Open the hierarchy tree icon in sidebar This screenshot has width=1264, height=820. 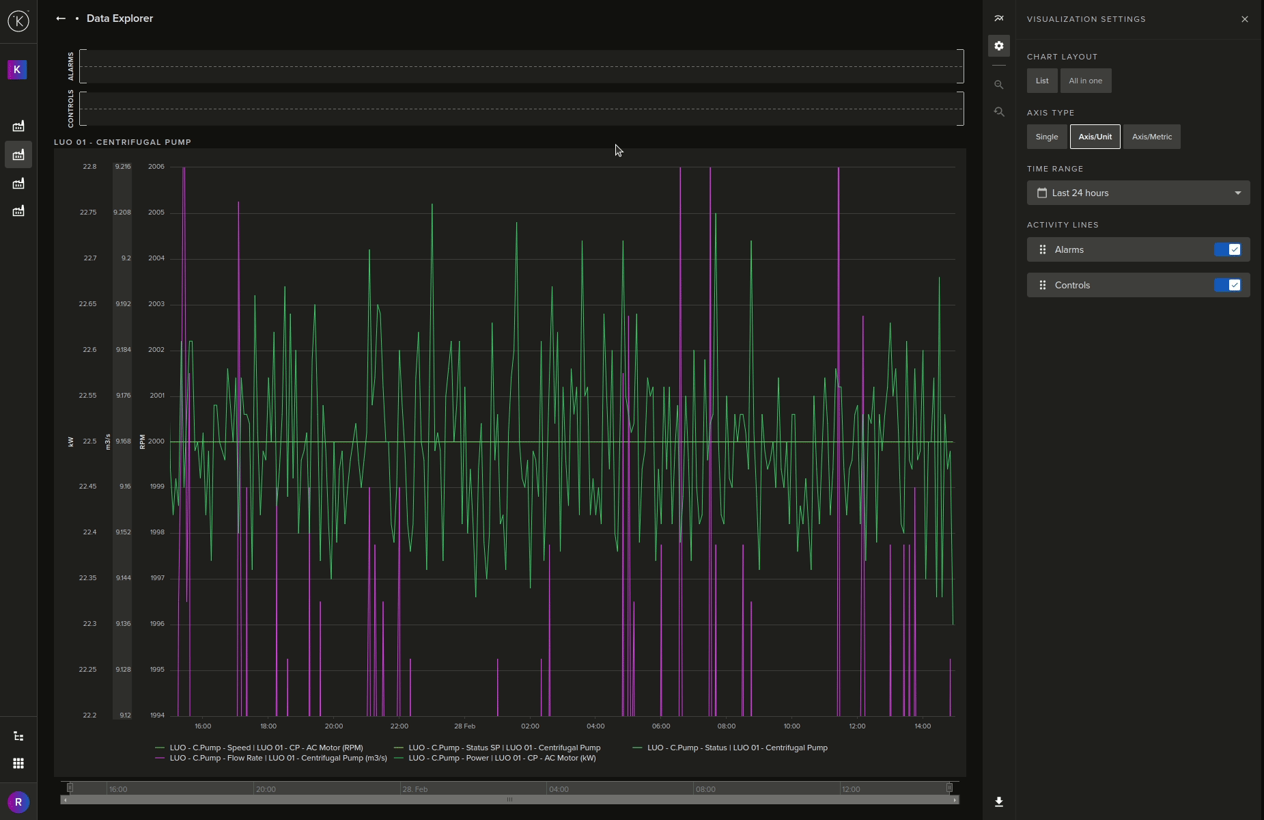pyautogui.click(x=18, y=736)
